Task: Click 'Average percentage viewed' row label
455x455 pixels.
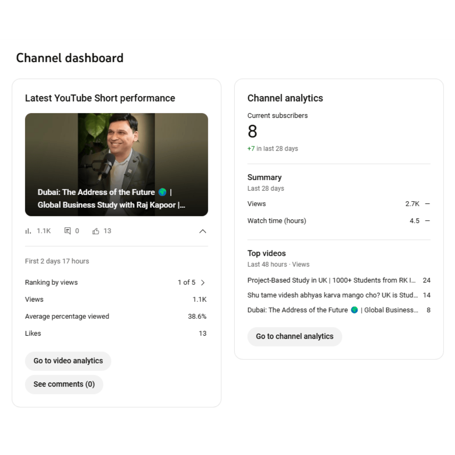Action: 67,316
